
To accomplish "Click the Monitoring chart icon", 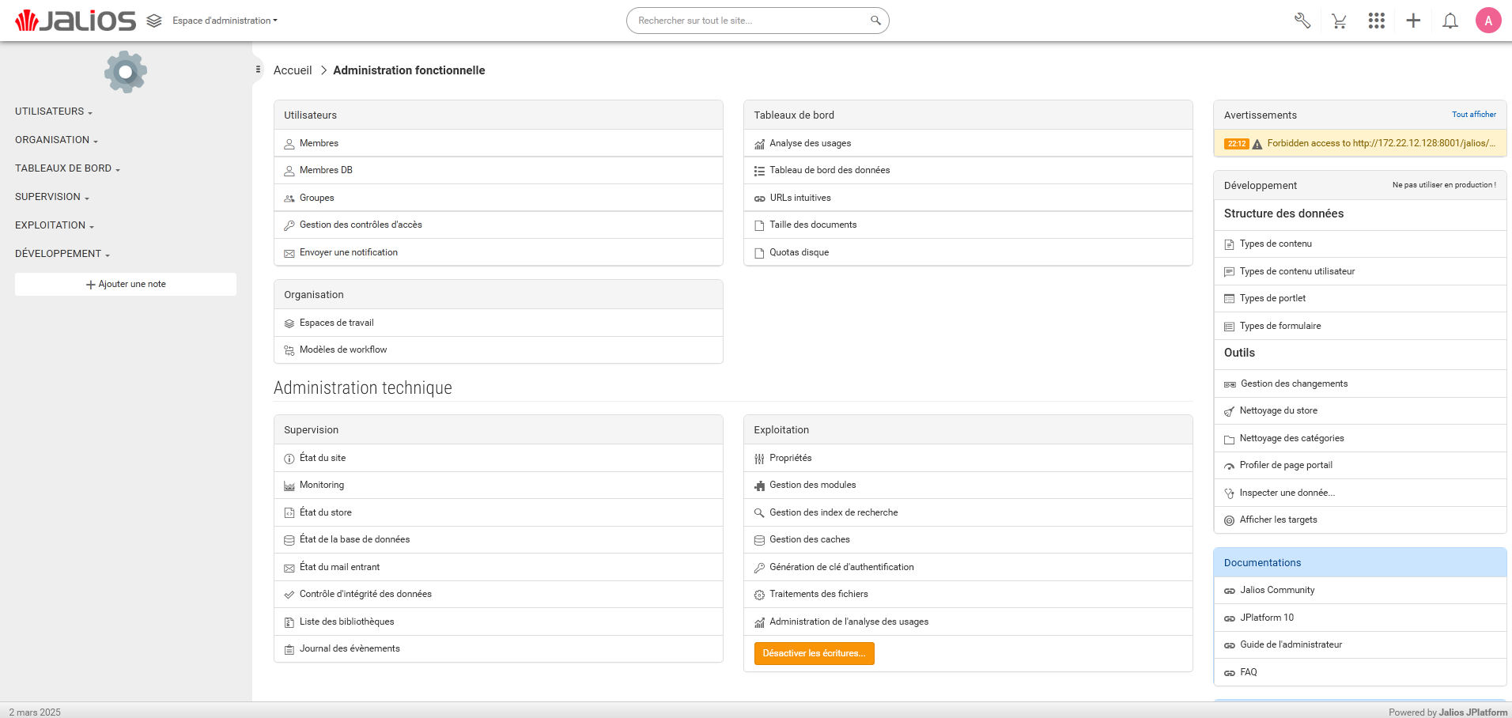I will pyautogui.click(x=289, y=486).
